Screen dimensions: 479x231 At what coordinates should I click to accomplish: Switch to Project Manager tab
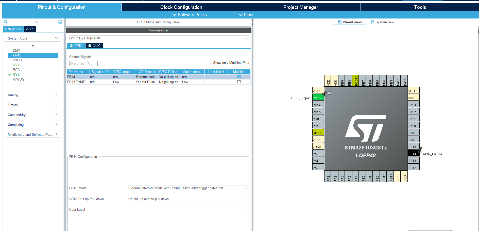point(301,7)
